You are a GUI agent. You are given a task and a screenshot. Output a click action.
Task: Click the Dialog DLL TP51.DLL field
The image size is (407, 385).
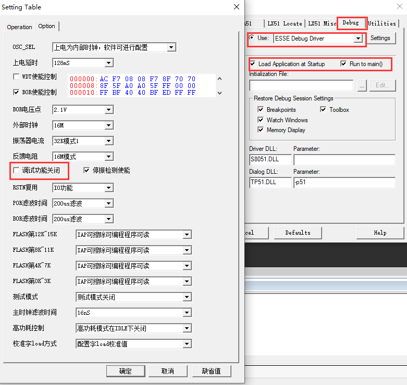click(270, 183)
